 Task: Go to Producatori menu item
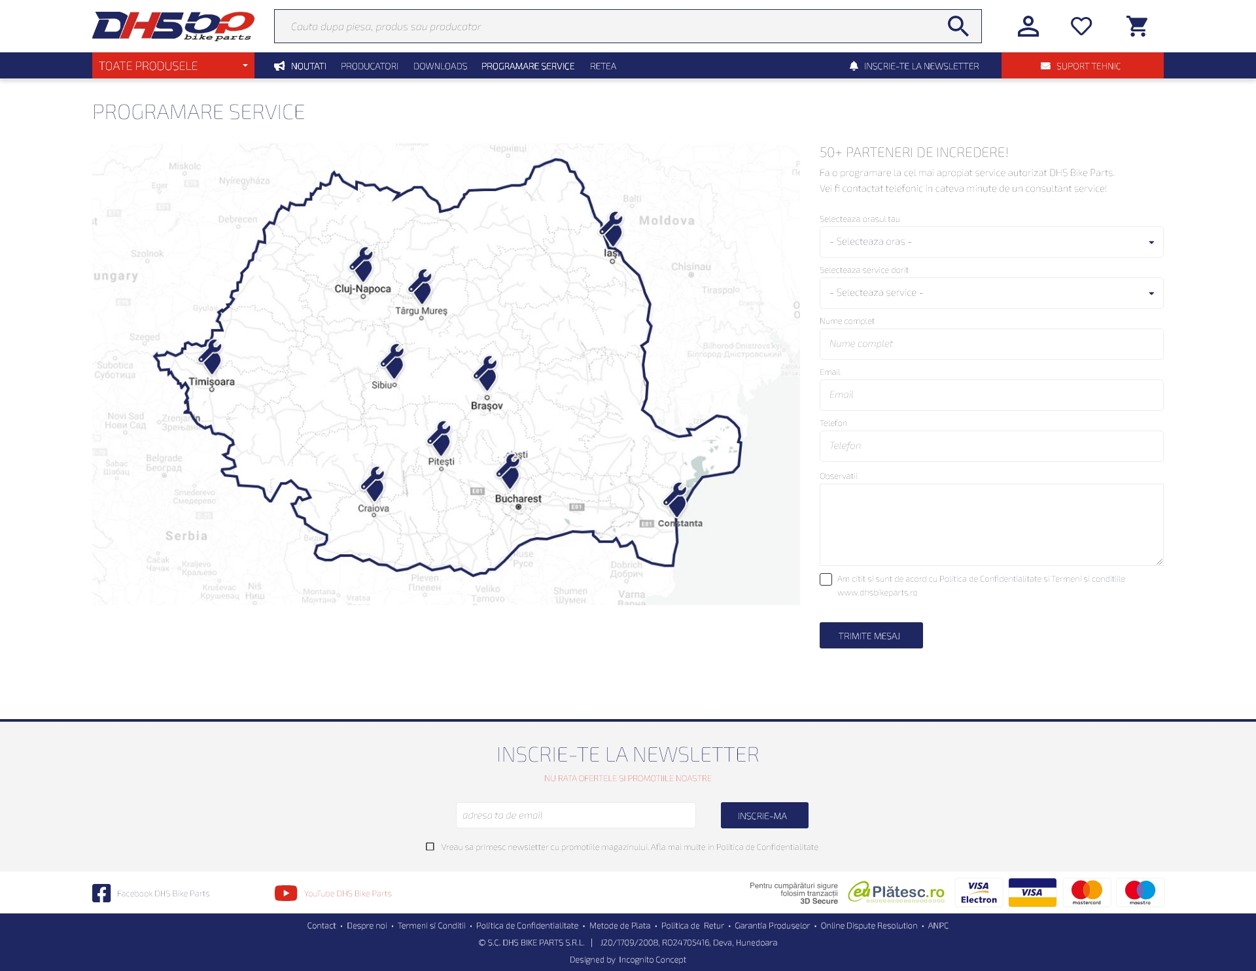[369, 66]
